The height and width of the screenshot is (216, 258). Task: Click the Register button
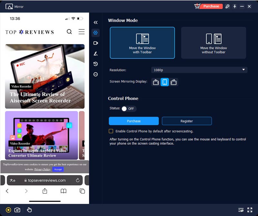point(186,121)
